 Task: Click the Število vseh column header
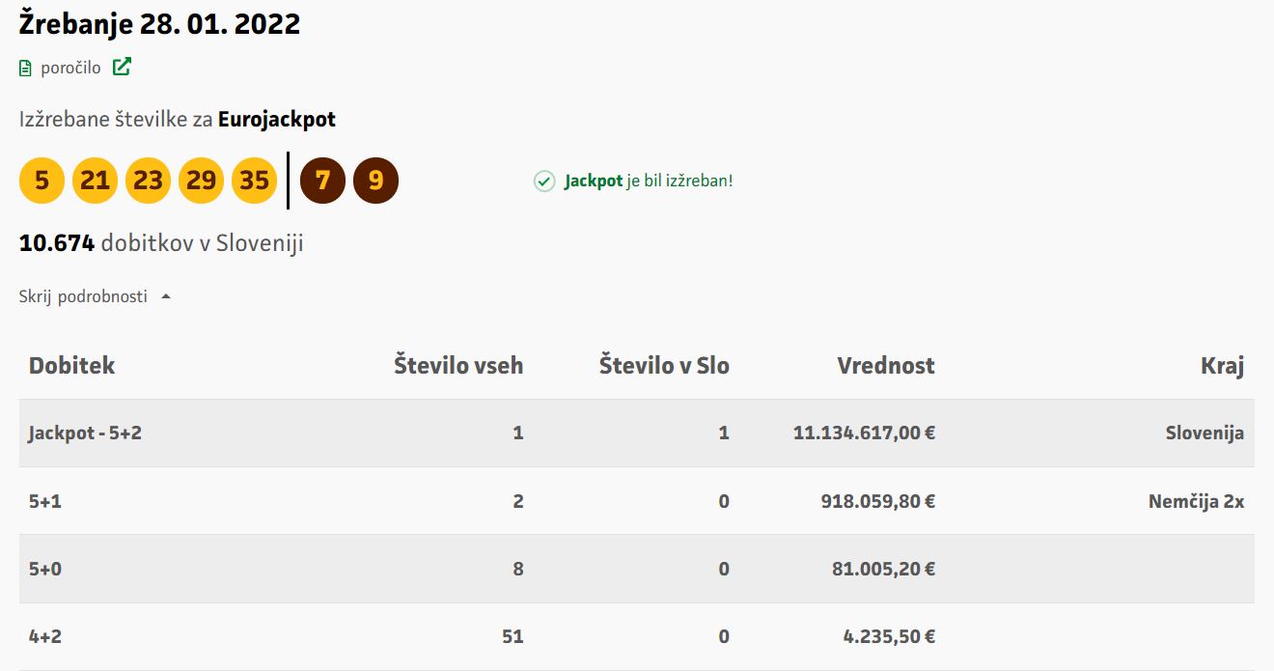[458, 366]
